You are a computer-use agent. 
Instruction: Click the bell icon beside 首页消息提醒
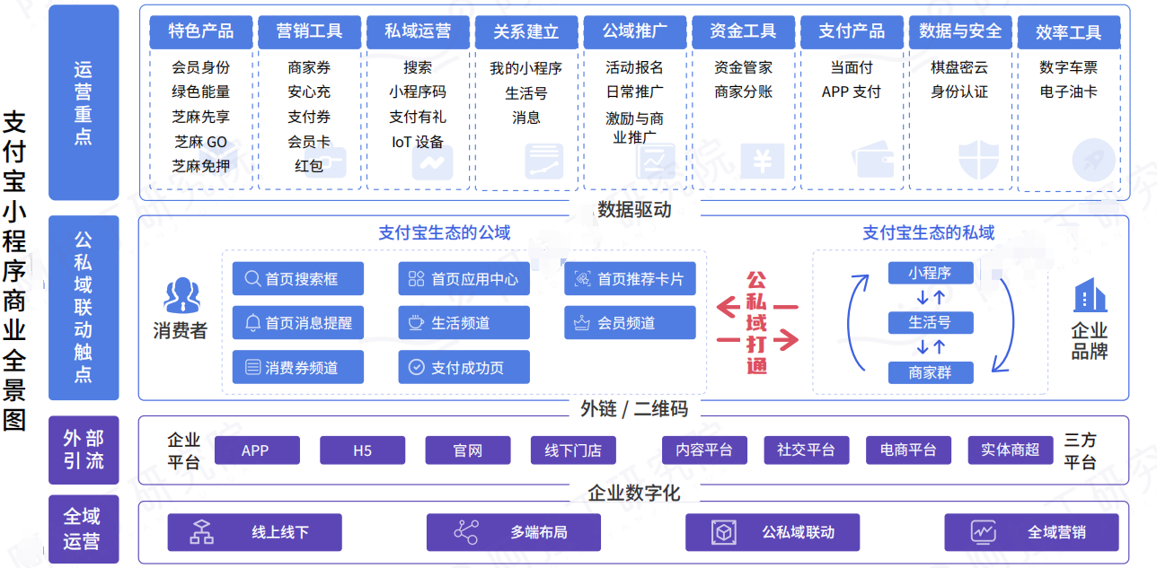[x=252, y=323]
